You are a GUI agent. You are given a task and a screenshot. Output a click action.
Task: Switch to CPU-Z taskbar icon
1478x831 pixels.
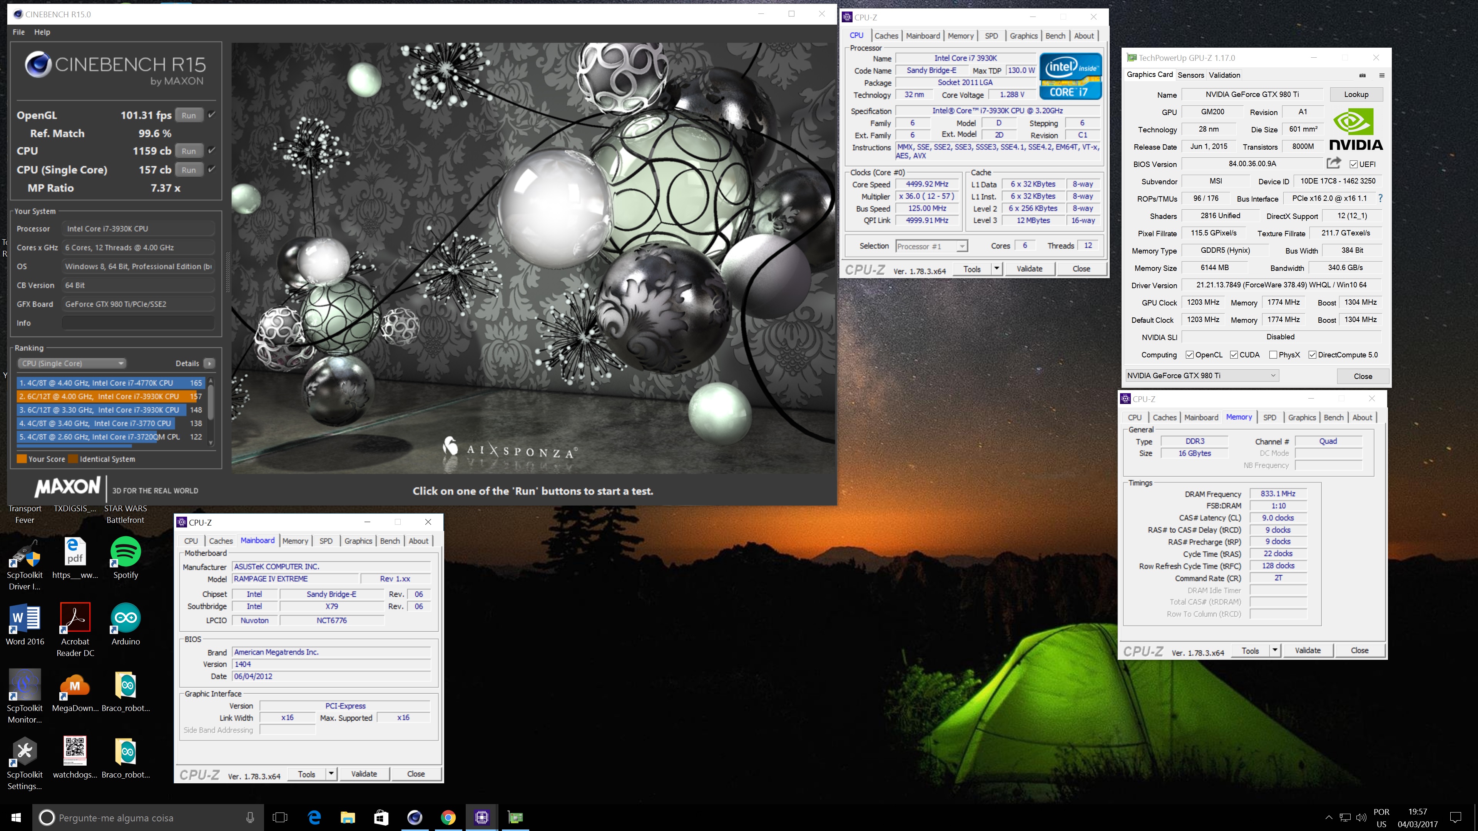click(482, 817)
